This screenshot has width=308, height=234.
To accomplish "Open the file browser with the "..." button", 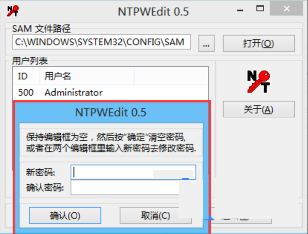I will click(x=206, y=43).
